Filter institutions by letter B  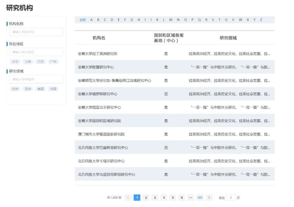(x=98, y=20)
